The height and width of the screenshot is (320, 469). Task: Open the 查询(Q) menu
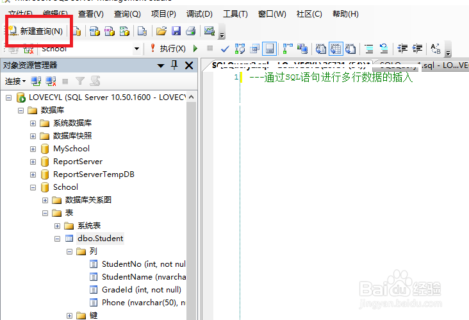pyautogui.click(x=127, y=14)
